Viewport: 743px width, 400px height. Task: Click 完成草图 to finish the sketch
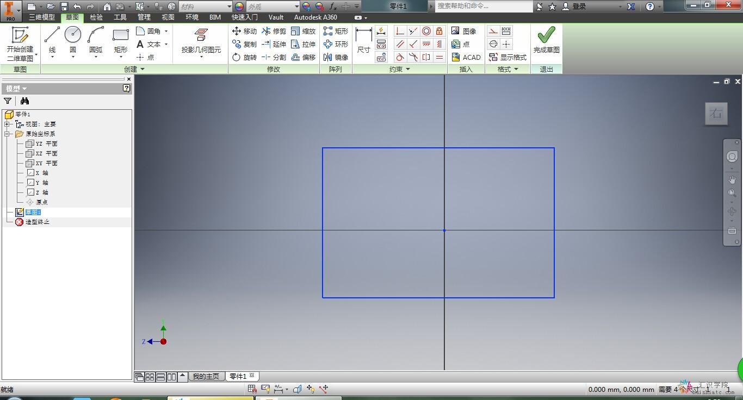546,40
